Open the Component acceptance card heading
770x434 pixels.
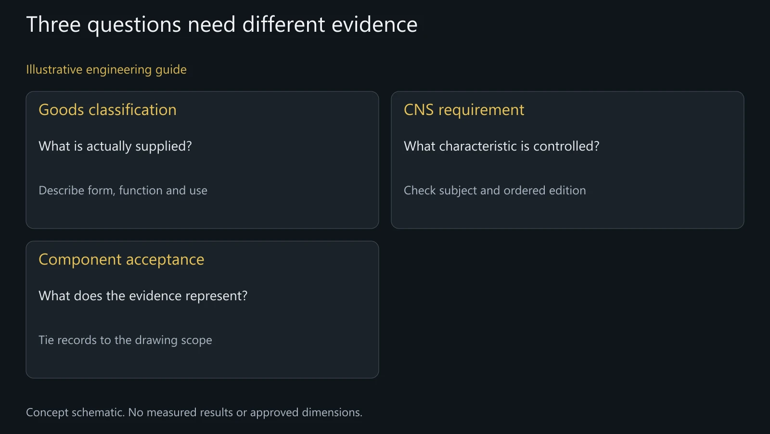[x=121, y=260]
